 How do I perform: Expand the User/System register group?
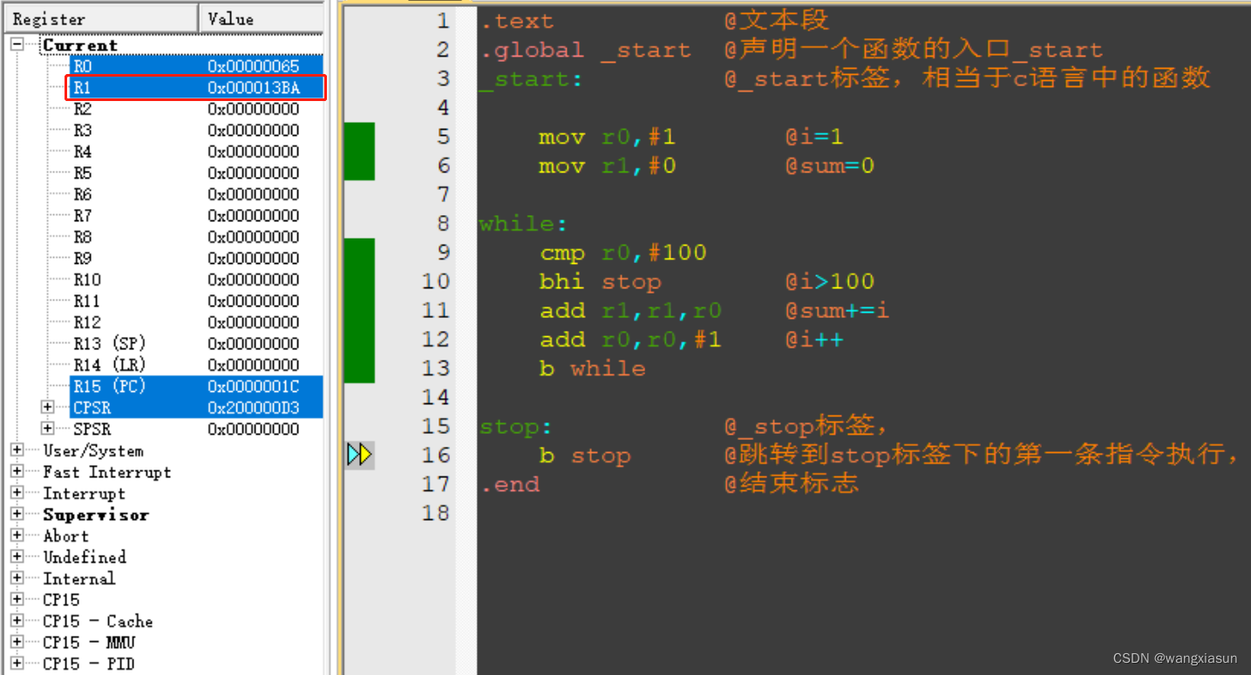point(17,450)
